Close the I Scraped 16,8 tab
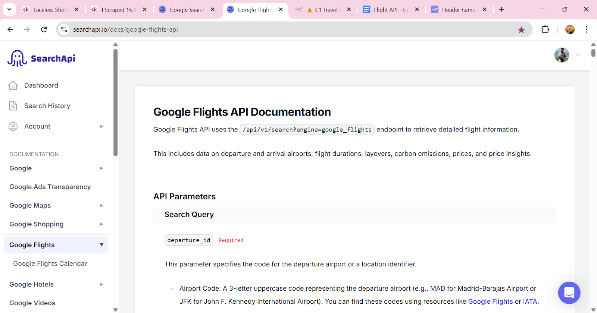Screen dimensions: 597x313 pos(145,10)
